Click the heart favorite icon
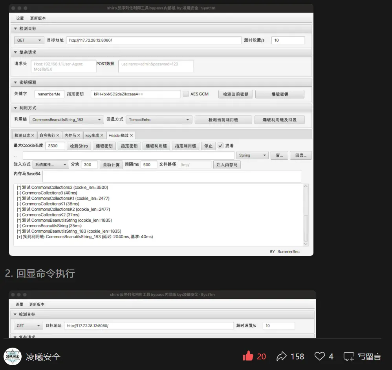392x370 pixels. click(x=319, y=356)
